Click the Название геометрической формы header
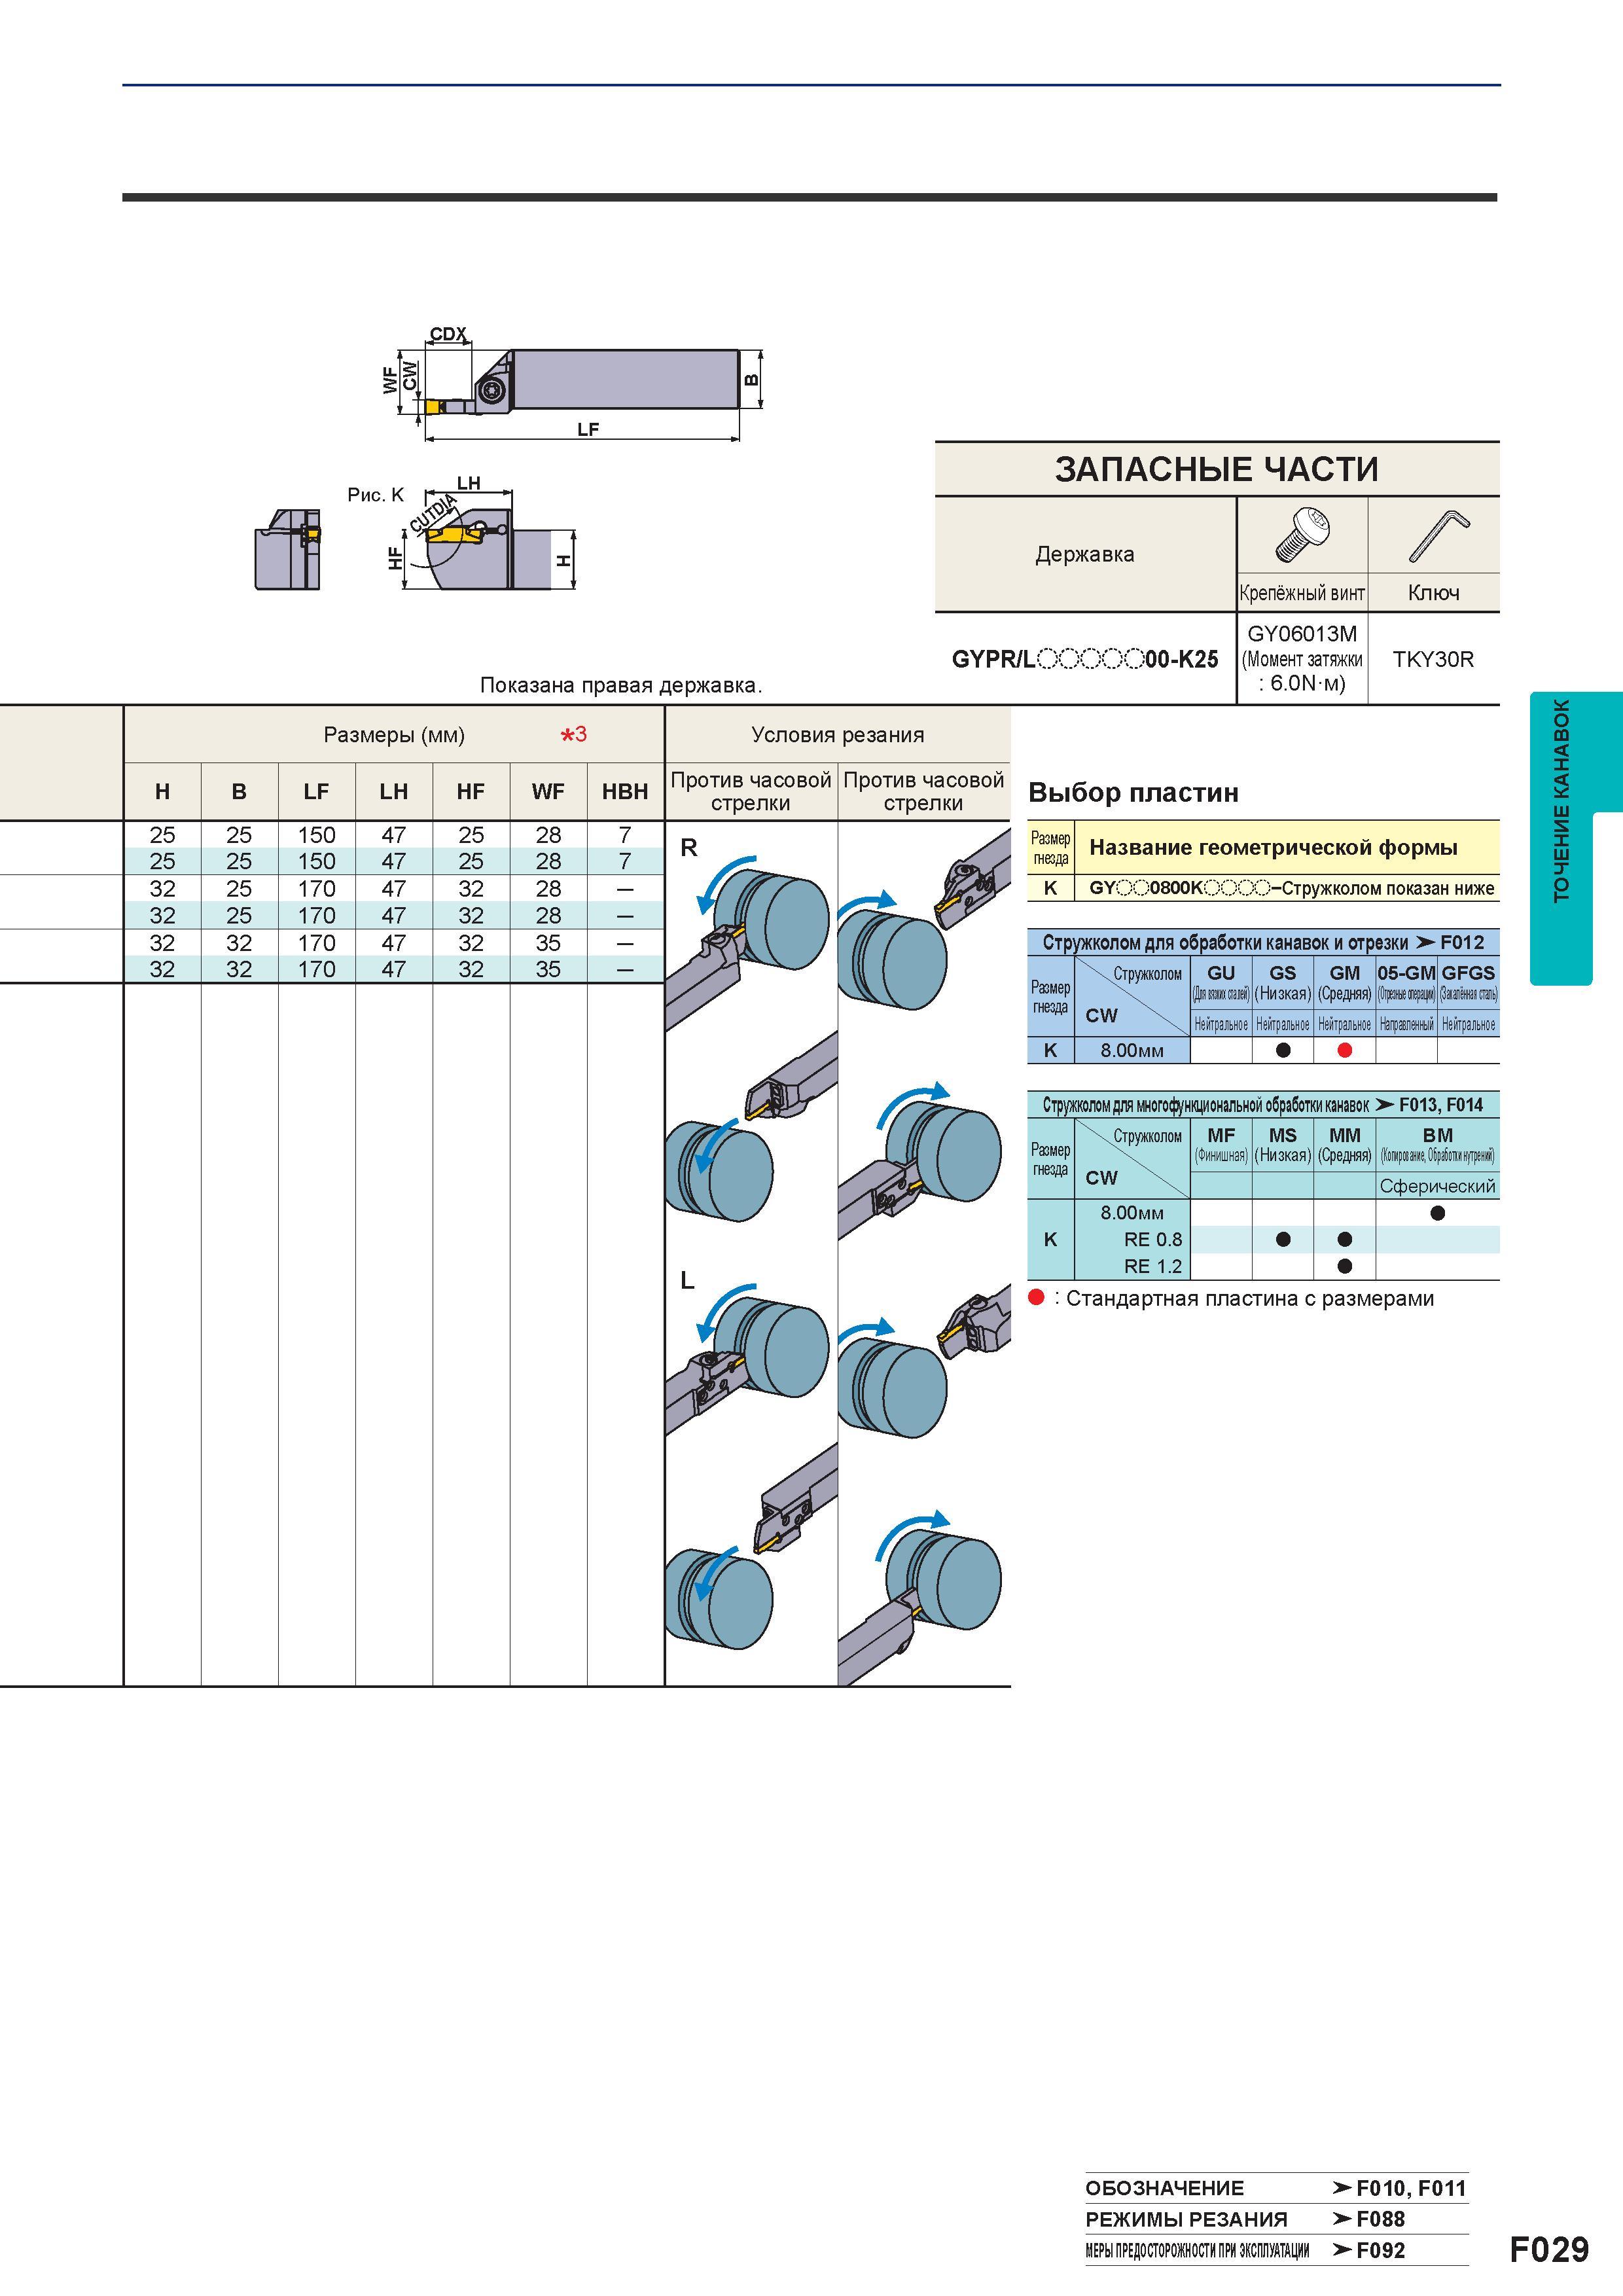 pyautogui.click(x=1273, y=847)
